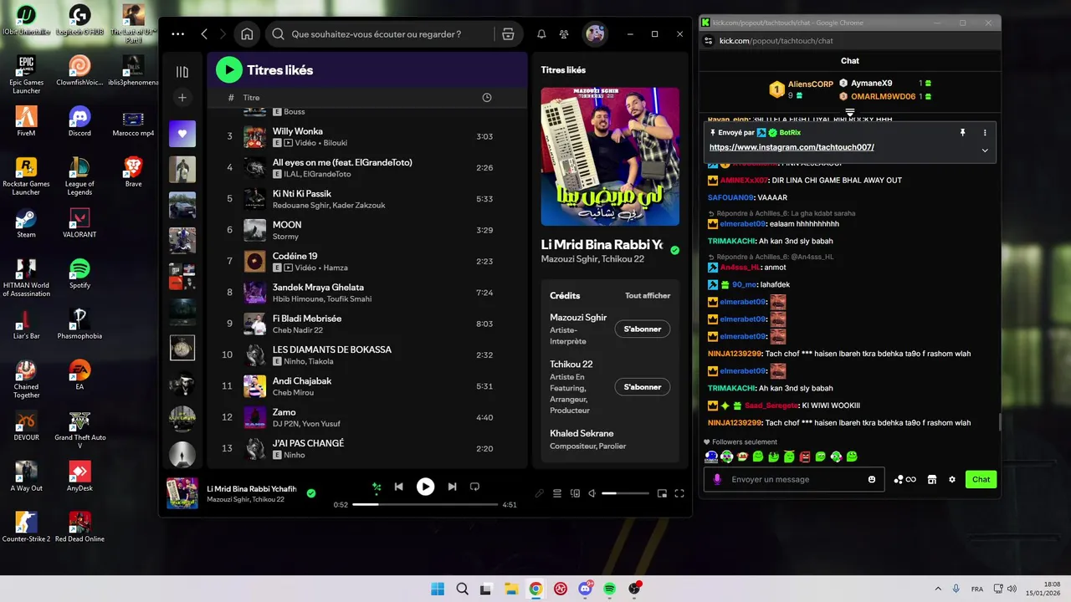Adjust the Spotify volume slider

(x=624, y=493)
